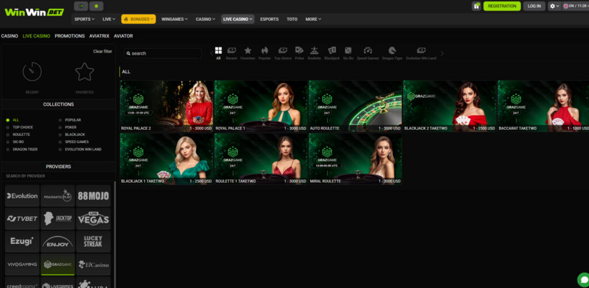The height and width of the screenshot is (288, 589).
Task: Expand the MORE dropdown
Action: pyautogui.click(x=313, y=19)
